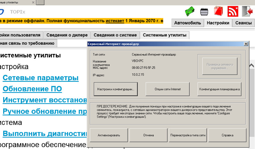
Task: Click the MAC address value 08-00-27-F6-5F-25
Action: pyautogui.click(x=143, y=68)
